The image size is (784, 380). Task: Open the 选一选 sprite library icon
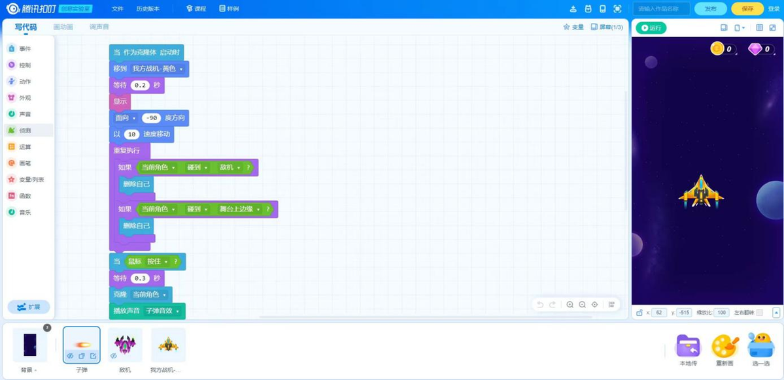point(760,346)
